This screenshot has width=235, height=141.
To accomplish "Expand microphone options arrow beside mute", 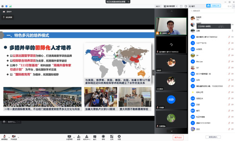I will coord(9,137).
